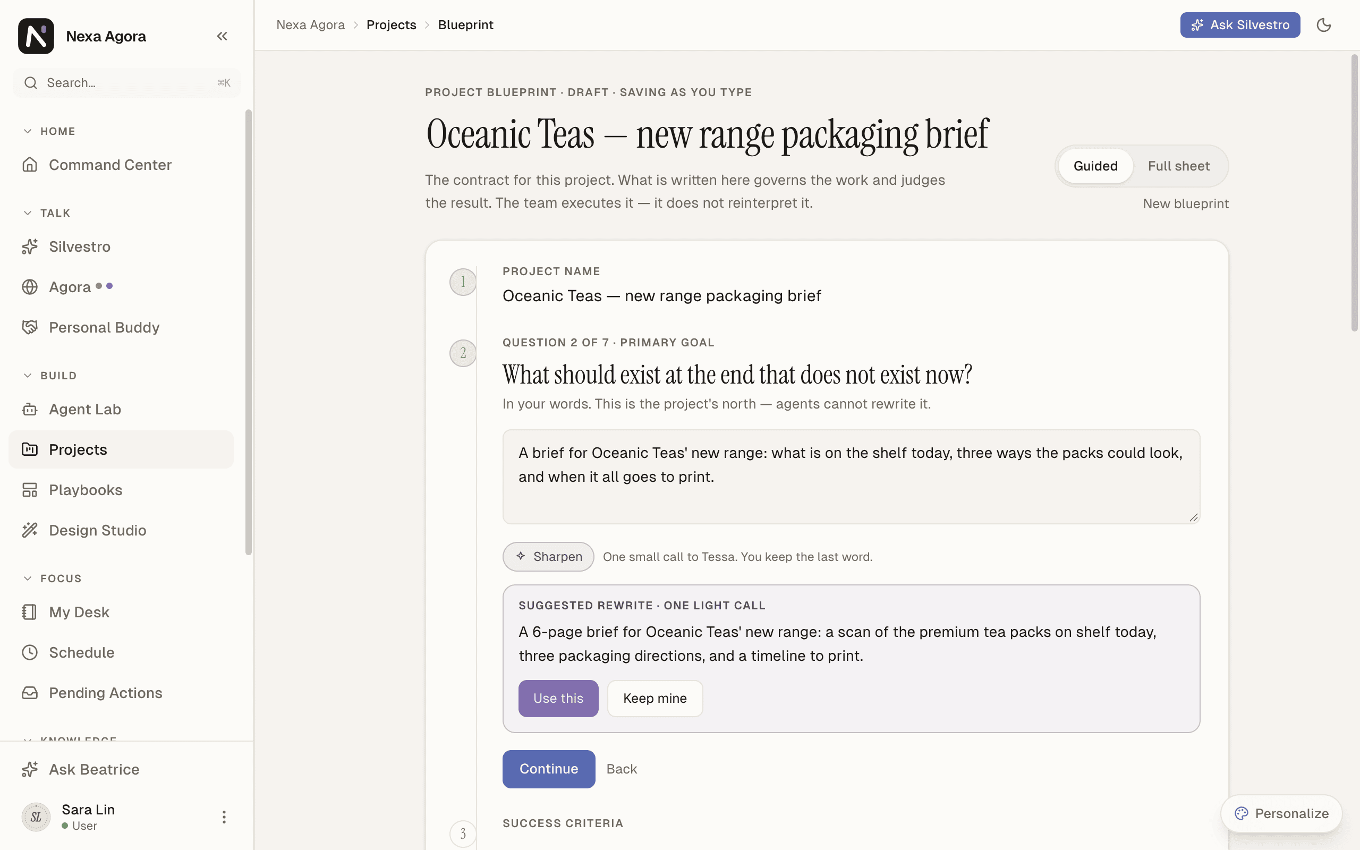This screenshot has width=1360, height=850.
Task: Click the Continue button
Action: point(548,769)
